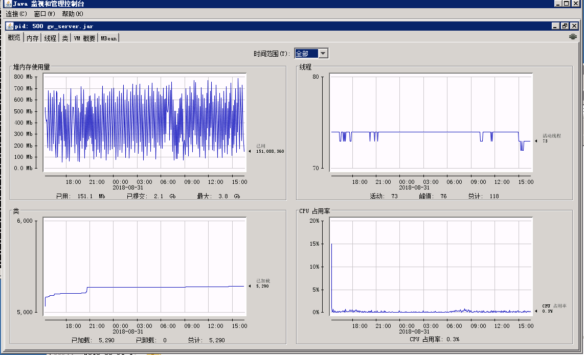Select the 全部 time range field
Screen dimensions: 584x355
point(306,54)
